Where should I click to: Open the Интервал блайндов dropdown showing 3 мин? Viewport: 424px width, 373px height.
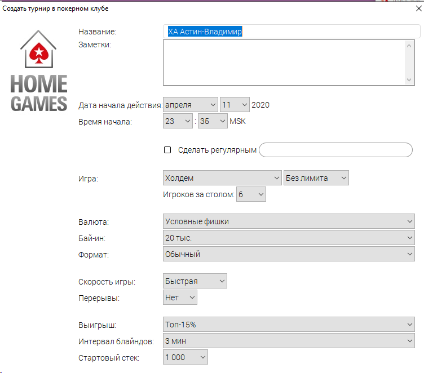coord(289,341)
